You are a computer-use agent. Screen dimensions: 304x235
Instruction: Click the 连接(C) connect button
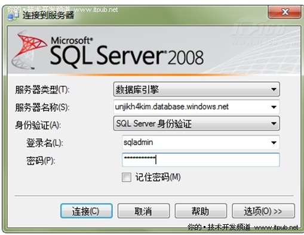point(87,211)
